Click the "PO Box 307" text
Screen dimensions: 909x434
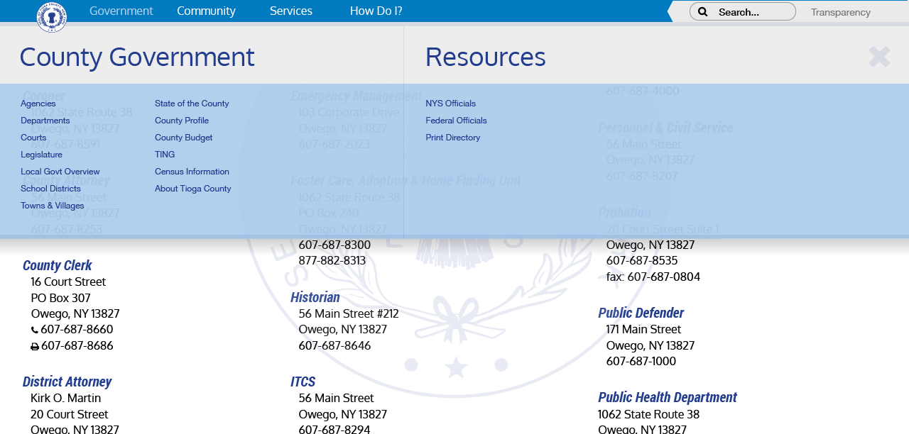(61, 298)
